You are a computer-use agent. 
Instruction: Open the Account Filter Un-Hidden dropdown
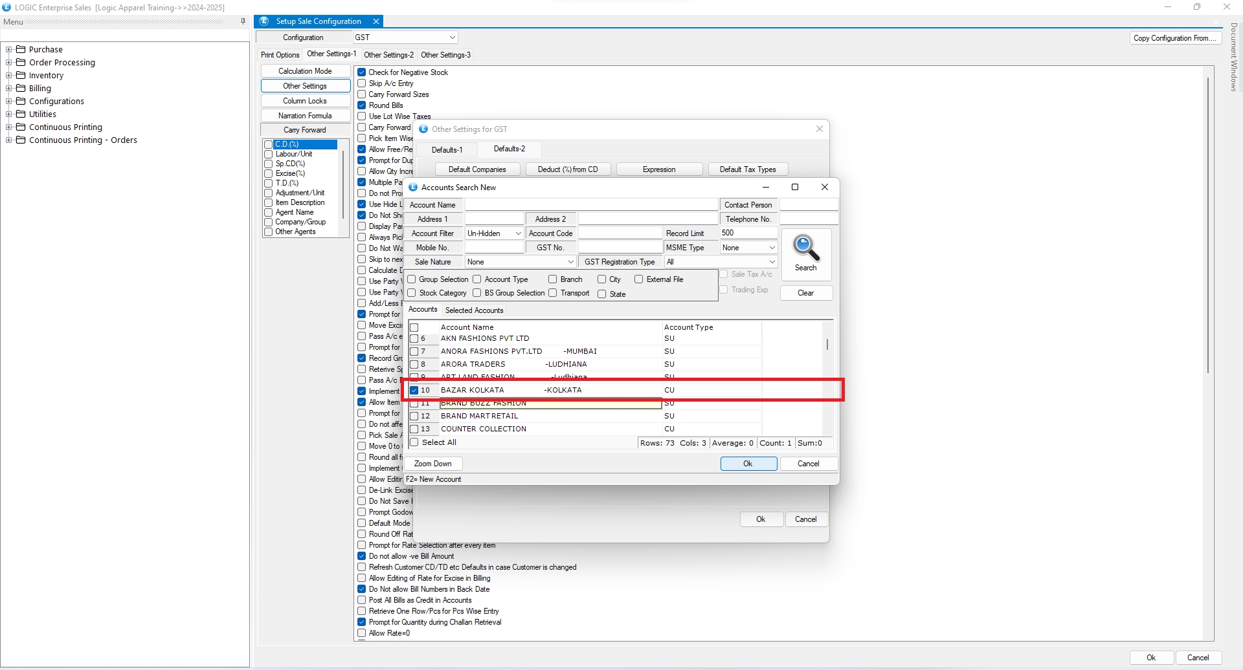[518, 233]
